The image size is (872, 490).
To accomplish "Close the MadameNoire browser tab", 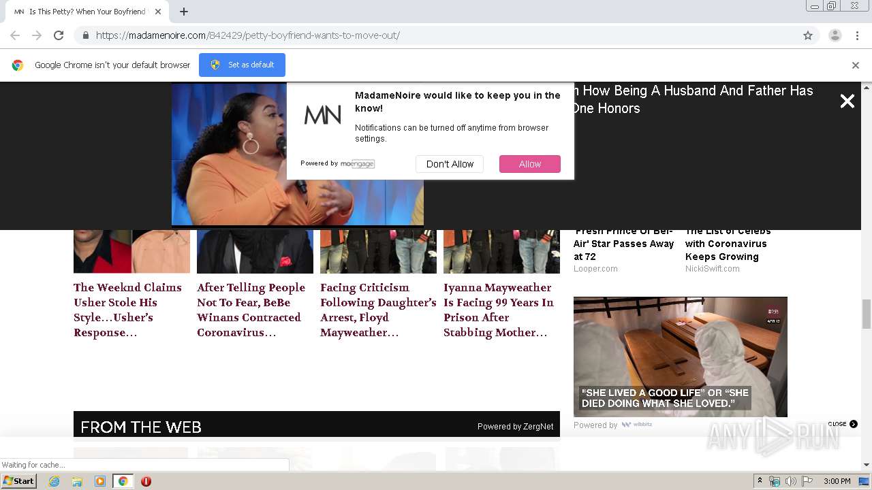I will pos(158,12).
